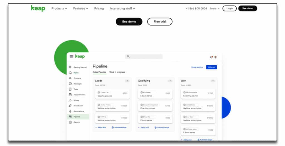
Task: Click the Messages chat bubble icon
Action: click(70, 84)
